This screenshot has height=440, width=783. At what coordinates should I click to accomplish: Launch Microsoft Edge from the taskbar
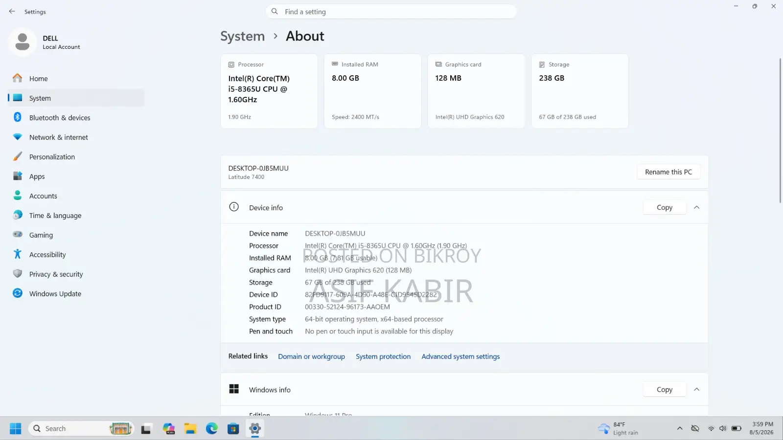coord(212,429)
